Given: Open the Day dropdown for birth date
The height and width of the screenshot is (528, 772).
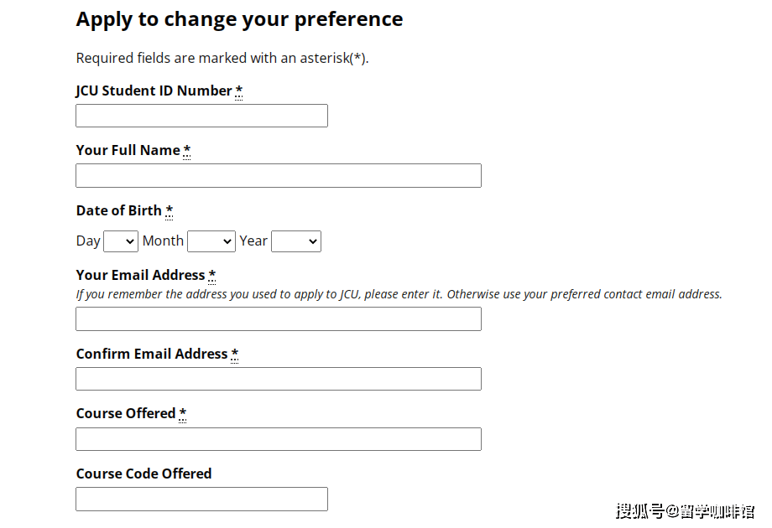Looking at the screenshot, I should [x=120, y=241].
